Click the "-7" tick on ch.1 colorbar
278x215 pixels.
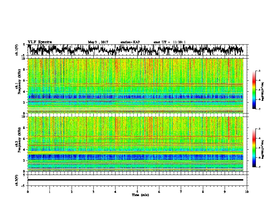click(259, 109)
